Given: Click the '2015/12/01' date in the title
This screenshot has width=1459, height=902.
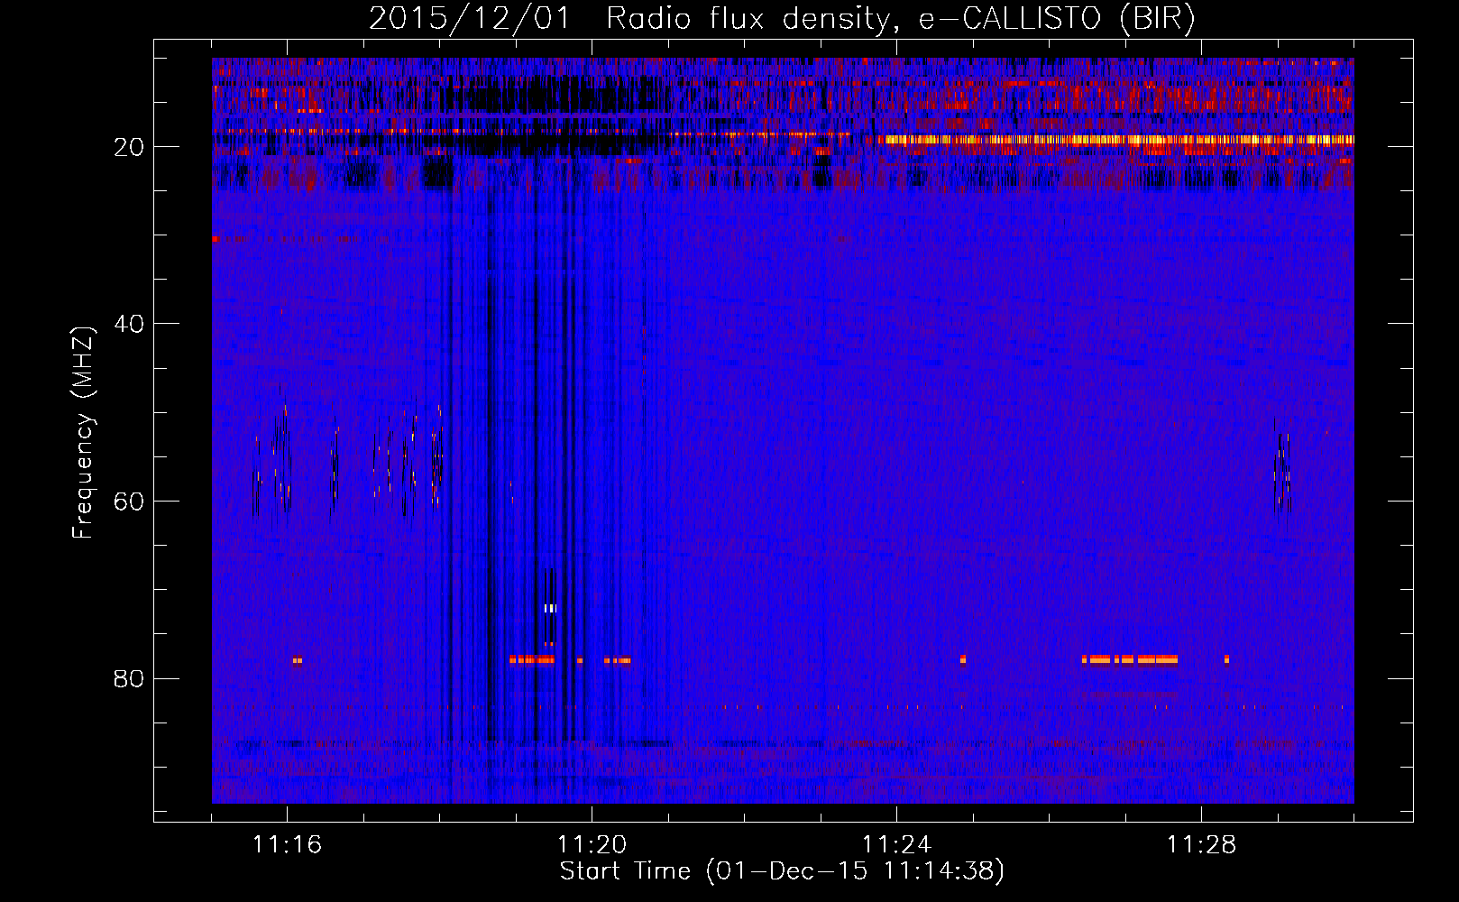Looking at the screenshot, I should point(470,19).
